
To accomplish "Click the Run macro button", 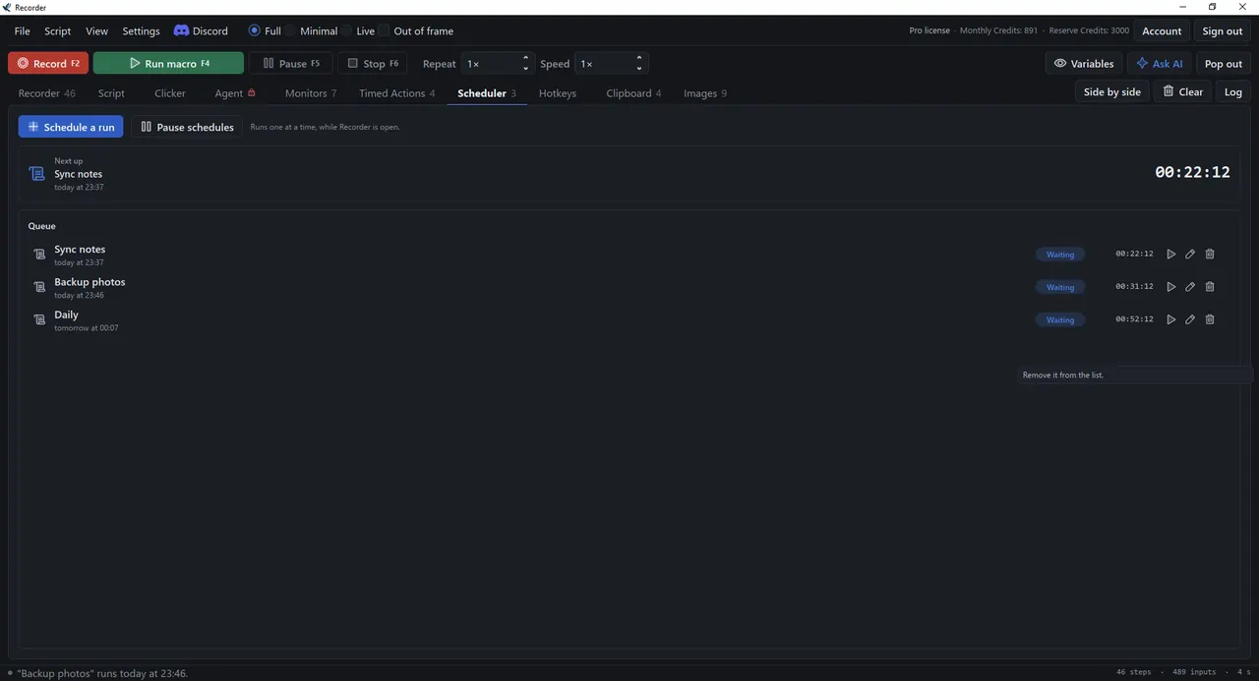I will click(168, 63).
